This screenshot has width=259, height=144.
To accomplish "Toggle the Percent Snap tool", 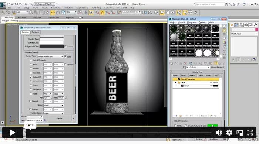I will click(x=108, y=13).
